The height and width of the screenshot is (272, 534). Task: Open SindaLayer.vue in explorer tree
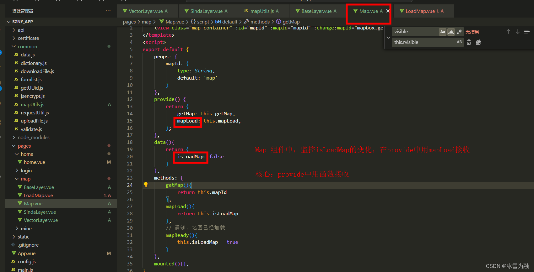40,212
